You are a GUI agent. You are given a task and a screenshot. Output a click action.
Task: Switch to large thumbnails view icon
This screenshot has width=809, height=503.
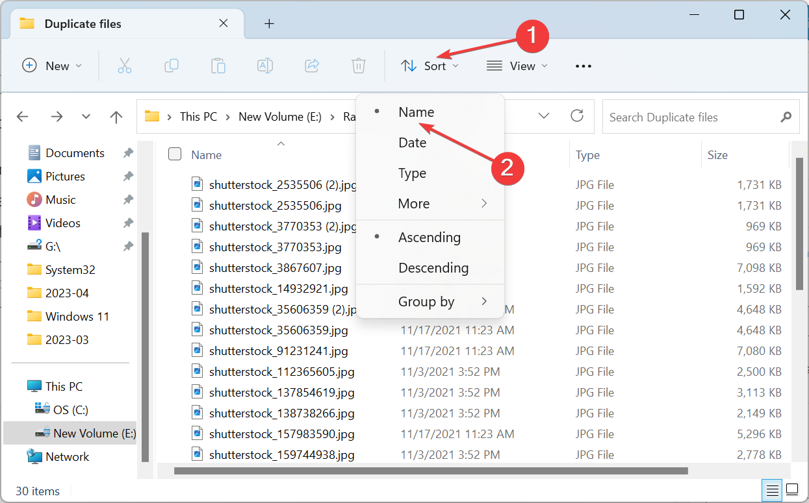791,489
